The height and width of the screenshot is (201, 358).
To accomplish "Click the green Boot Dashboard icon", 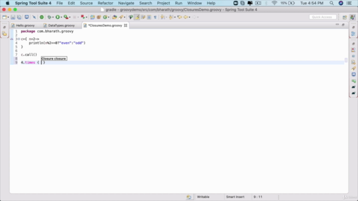I will pyautogui.click(x=41, y=17).
